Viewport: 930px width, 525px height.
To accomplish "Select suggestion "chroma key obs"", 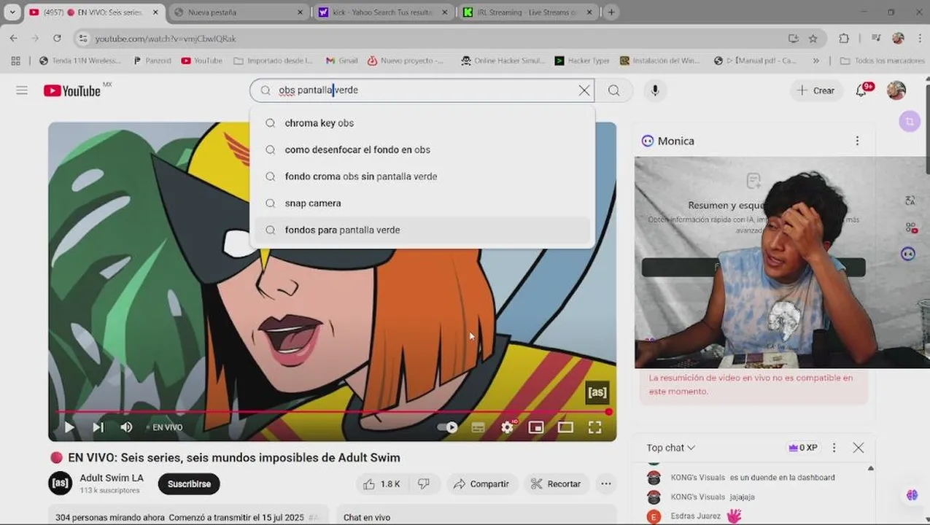I will point(422,123).
